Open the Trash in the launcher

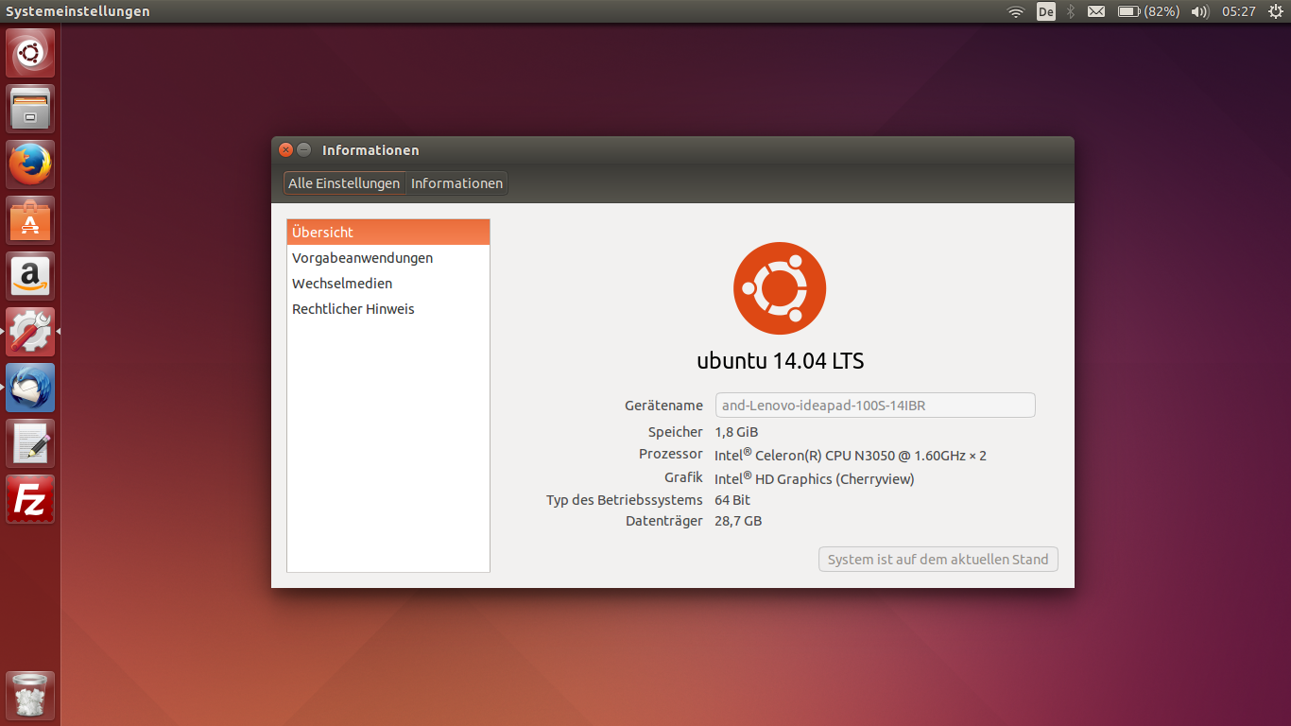click(30, 696)
